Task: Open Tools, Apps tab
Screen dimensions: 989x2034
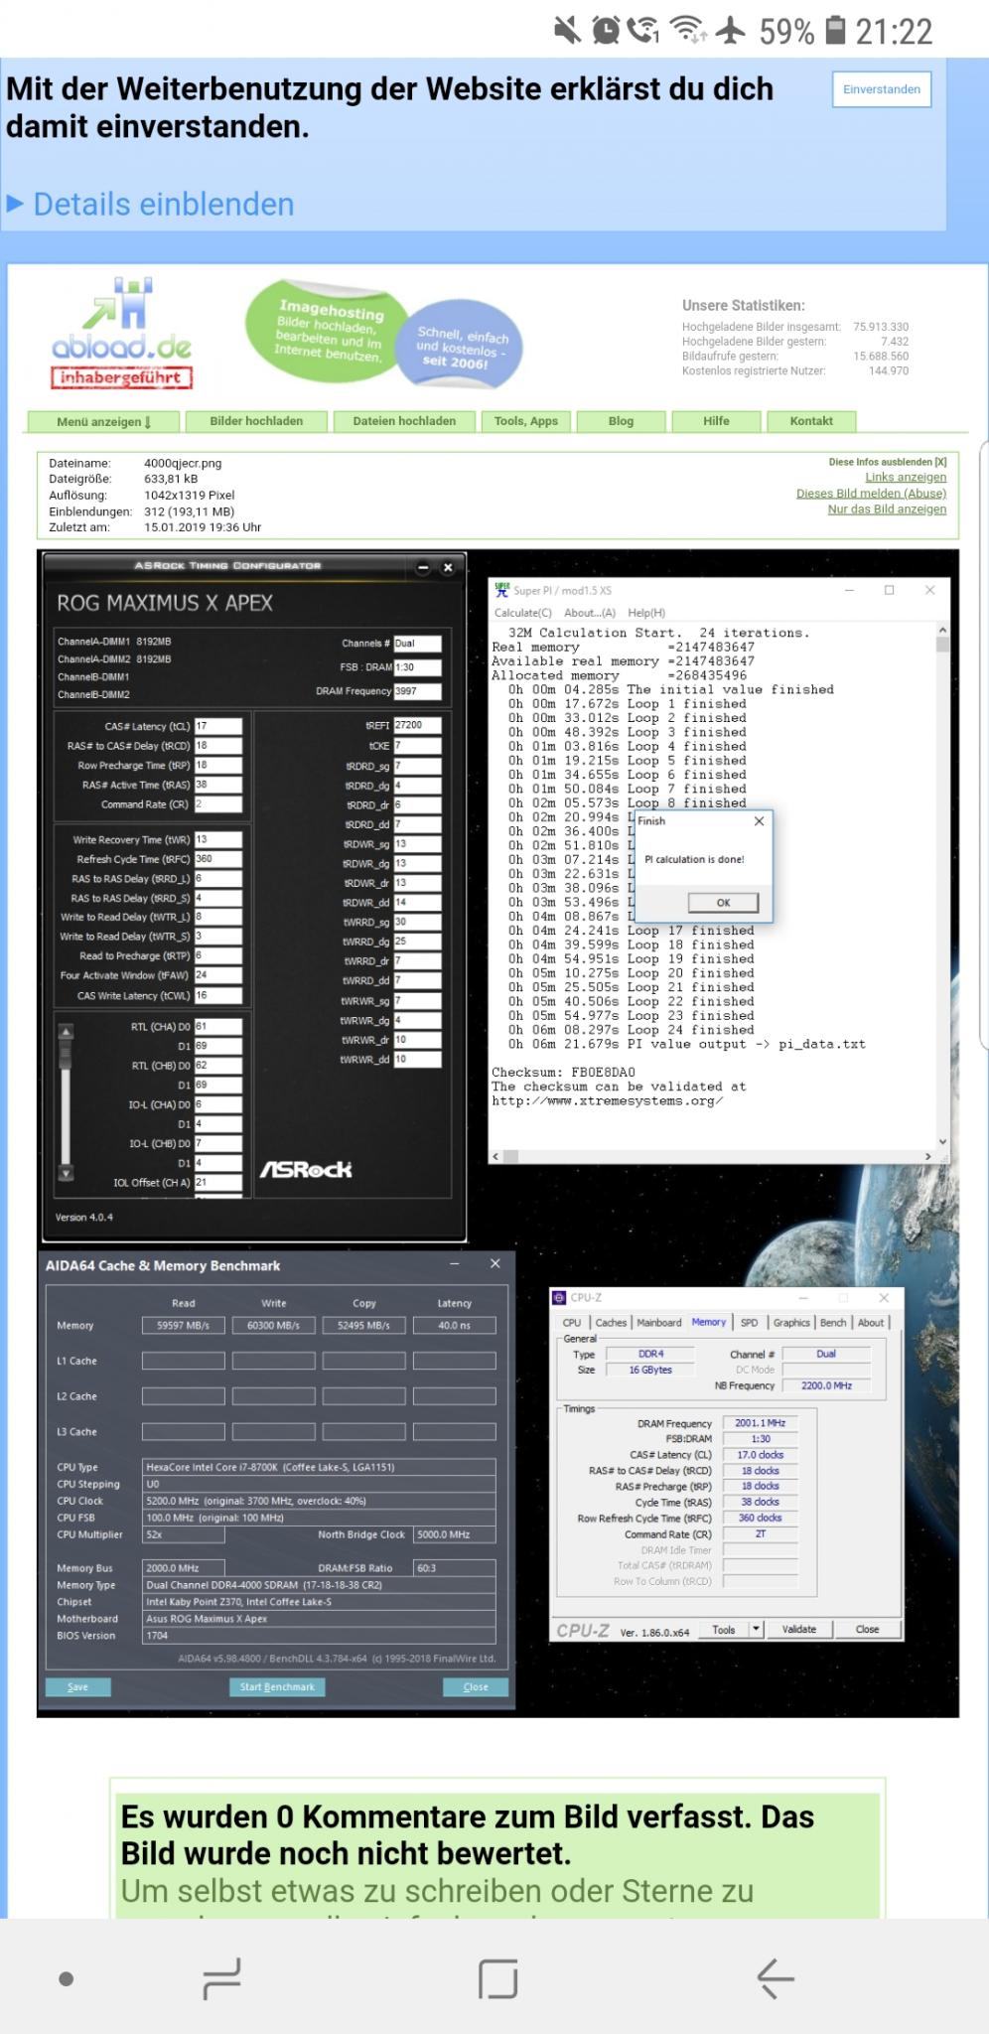Action: [526, 421]
